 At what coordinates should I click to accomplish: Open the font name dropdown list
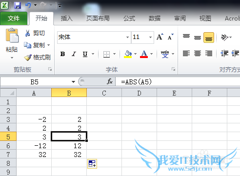(x=128, y=37)
